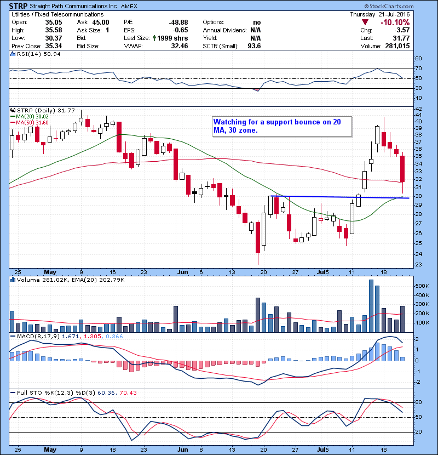Click the MA(20) green legend line swatch
438x455 pixels.
click(x=13, y=116)
